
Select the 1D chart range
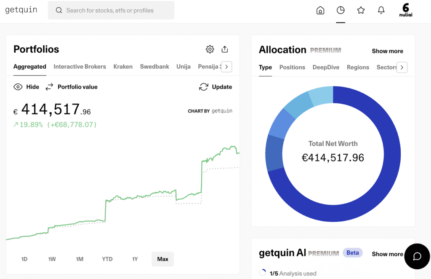tap(24, 259)
